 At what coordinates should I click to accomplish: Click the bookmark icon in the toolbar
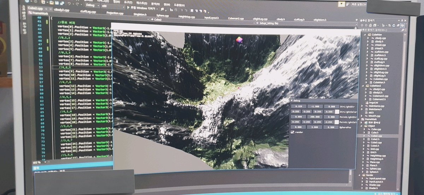[191, 10]
